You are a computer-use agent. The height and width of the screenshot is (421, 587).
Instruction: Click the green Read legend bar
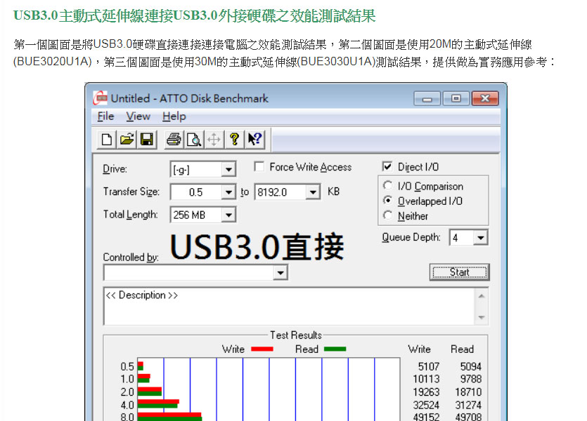(333, 349)
